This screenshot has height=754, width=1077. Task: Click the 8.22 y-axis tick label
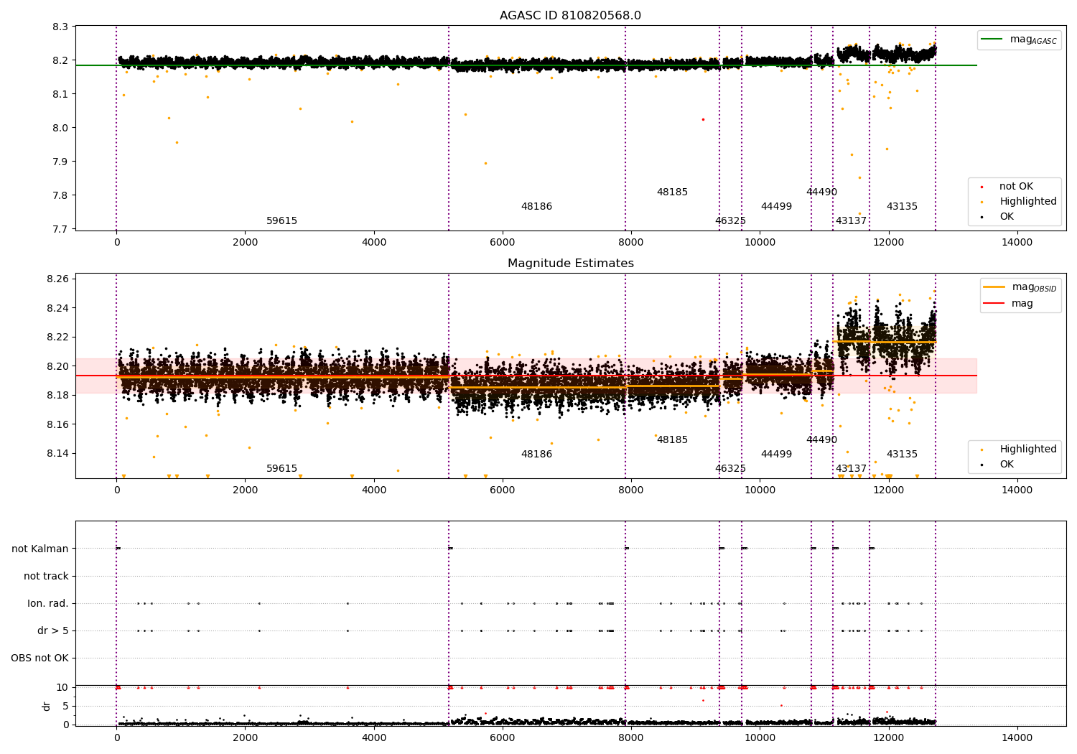coord(58,337)
